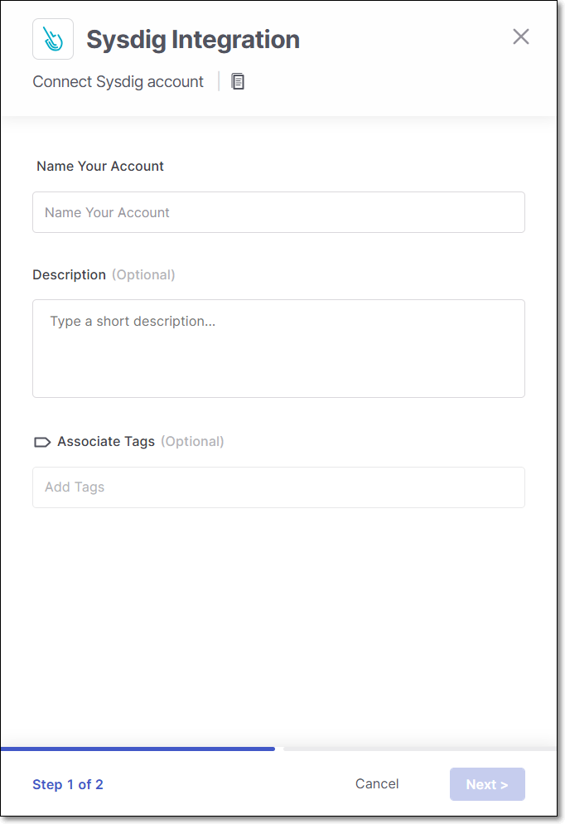This screenshot has width=565, height=824.
Task: Open the documentation icon beside Connect Sysdig account
Action: coord(238,81)
